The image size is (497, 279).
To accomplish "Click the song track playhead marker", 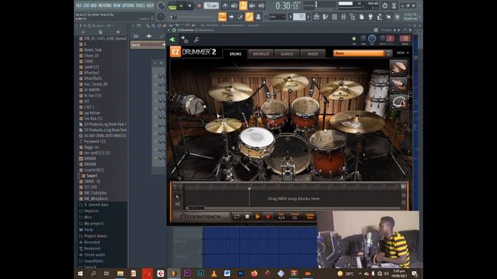I will [x=249, y=188].
